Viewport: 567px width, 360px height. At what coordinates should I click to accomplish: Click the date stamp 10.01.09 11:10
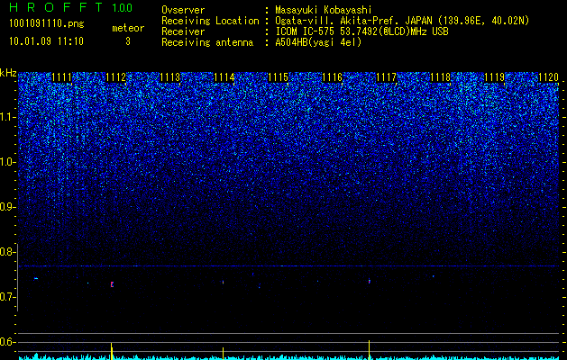coord(46,40)
